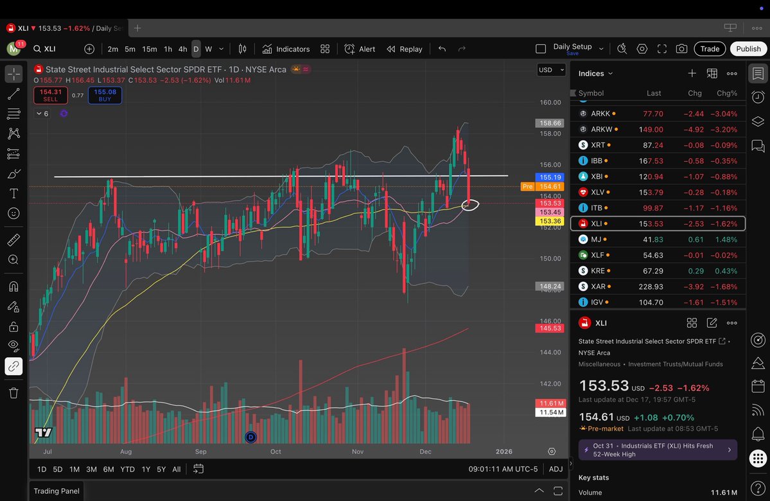Open symbol search for XLI
This screenshot has width=770, height=501.
tap(45, 49)
